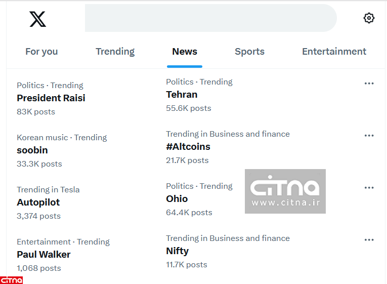387x284 pixels.
Task: View the Paul Walker trending topic
Action: coord(44,255)
